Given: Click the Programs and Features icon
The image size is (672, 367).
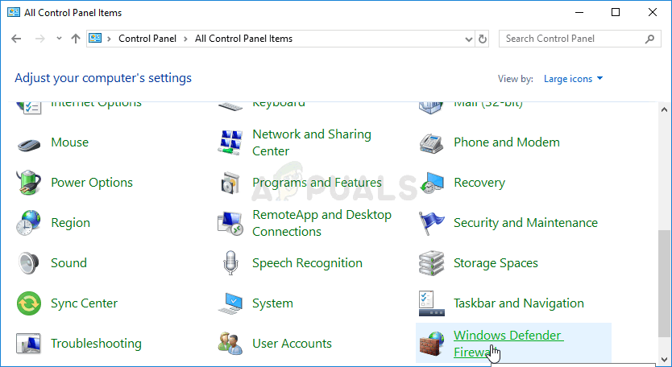Looking at the screenshot, I should 230,183.
